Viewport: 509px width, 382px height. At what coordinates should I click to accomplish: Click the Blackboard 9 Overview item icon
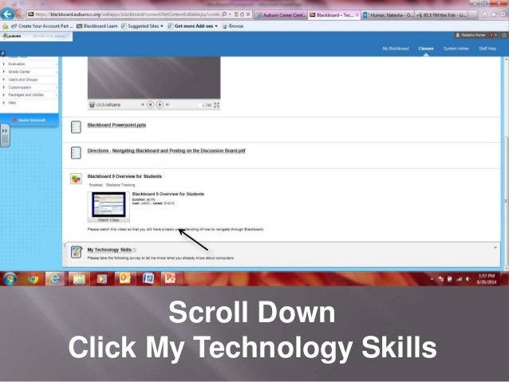[76, 179]
